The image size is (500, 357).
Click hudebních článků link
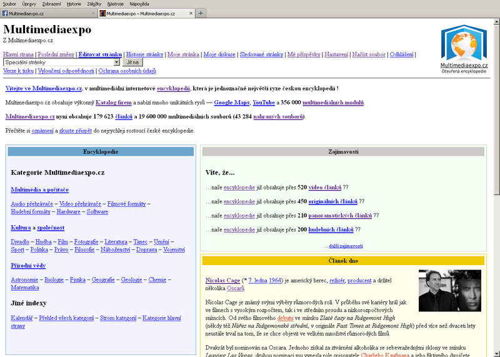(x=331, y=229)
